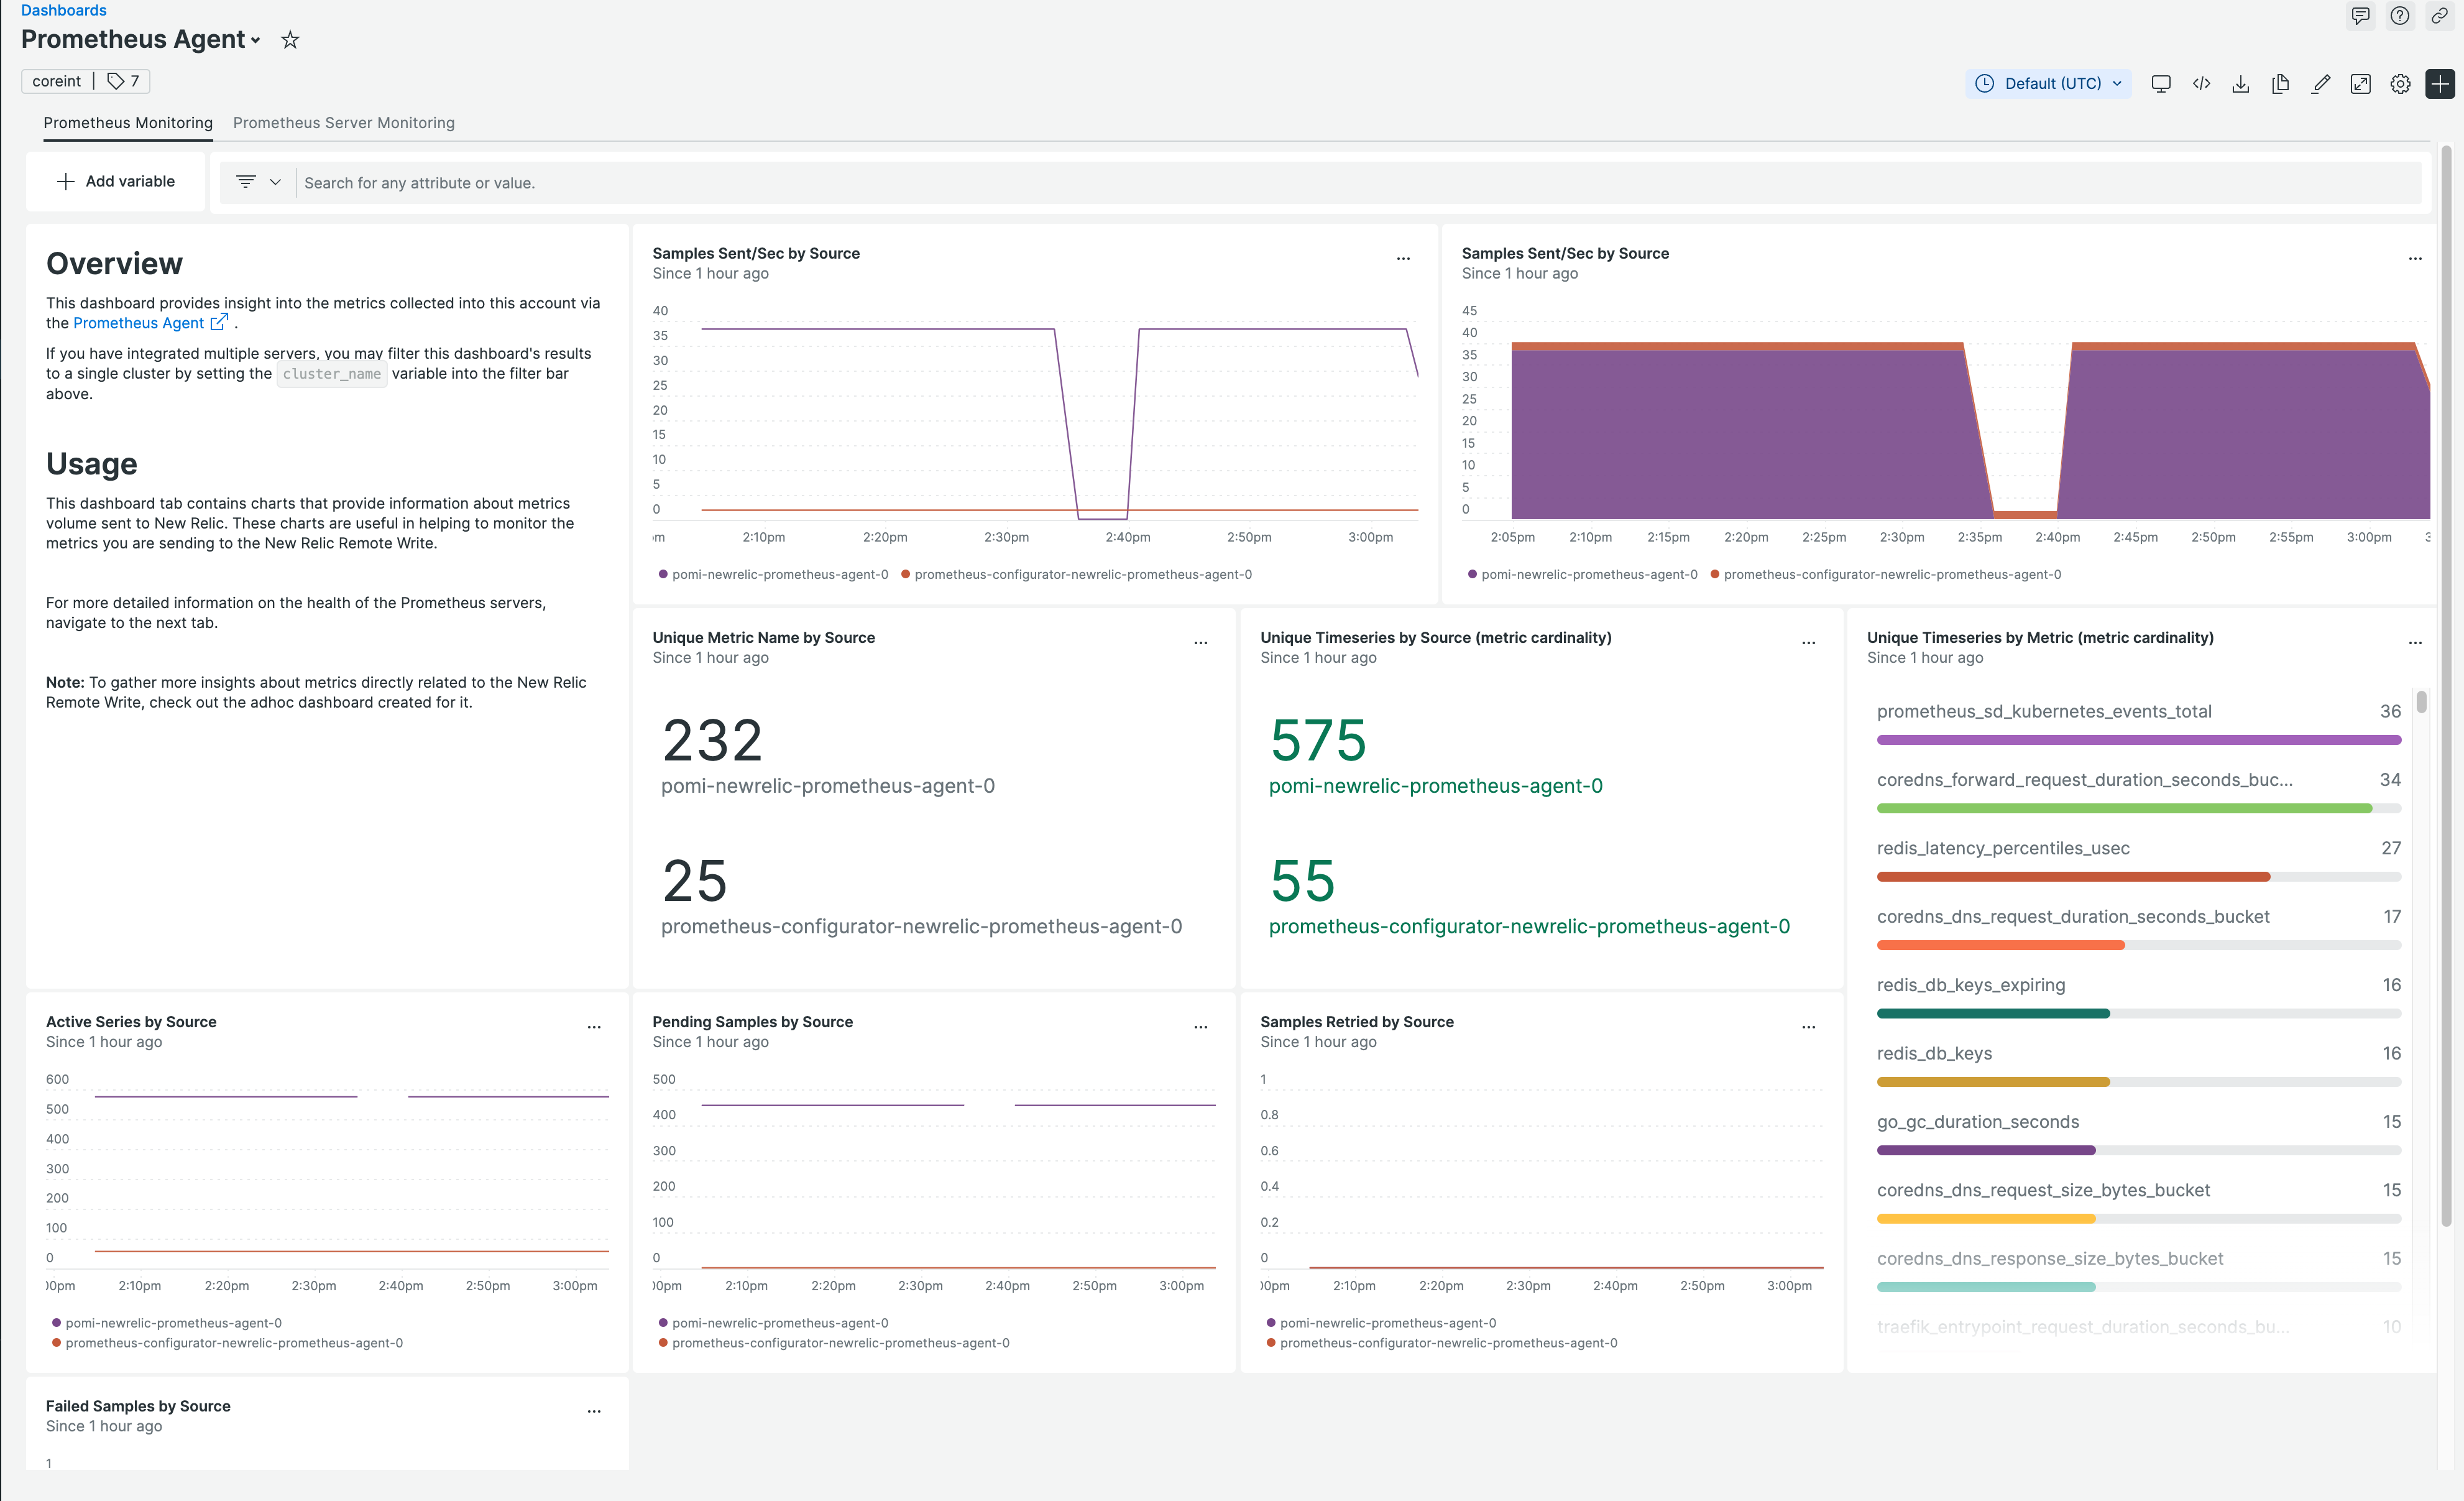Click the 25 unique metric name value
2464x1501 pixels.
click(694, 881)
